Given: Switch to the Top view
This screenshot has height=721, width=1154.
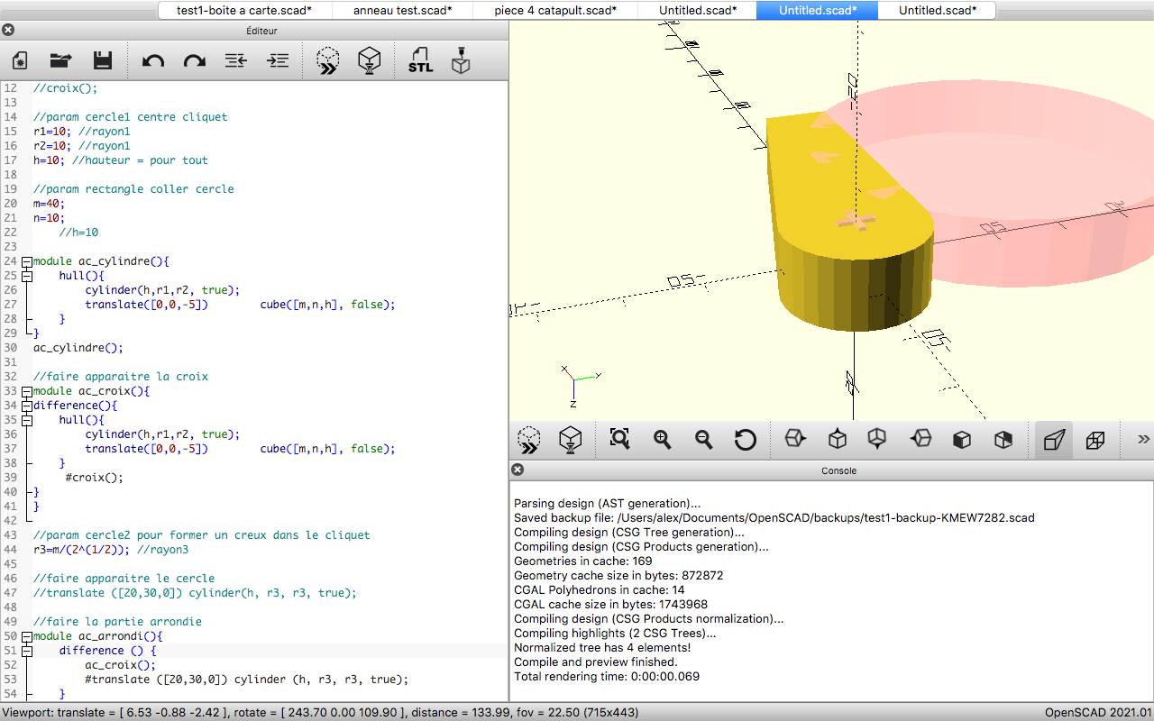Looking at the screenshot, I should click(x=837, y=440).
